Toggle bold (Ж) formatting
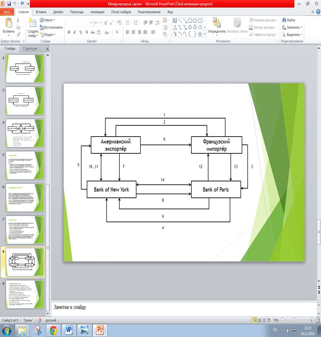Viewport: 321px width, 337px height. 69,32
